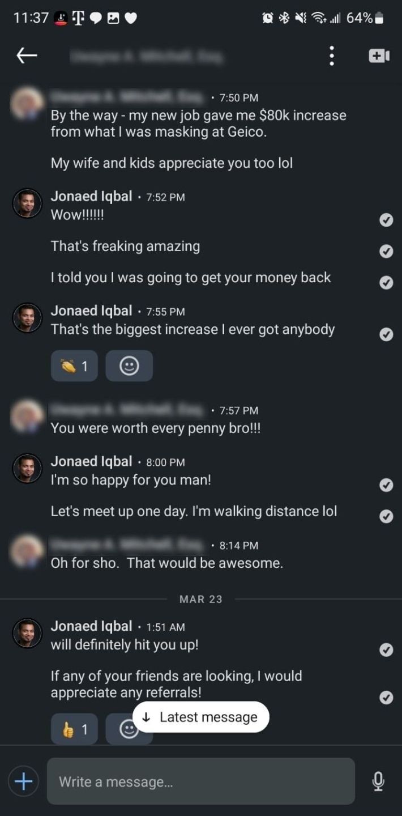Tap checkmark beside "will definitely hit you up!"
402x816 pixels.
[x=386, y=650]
